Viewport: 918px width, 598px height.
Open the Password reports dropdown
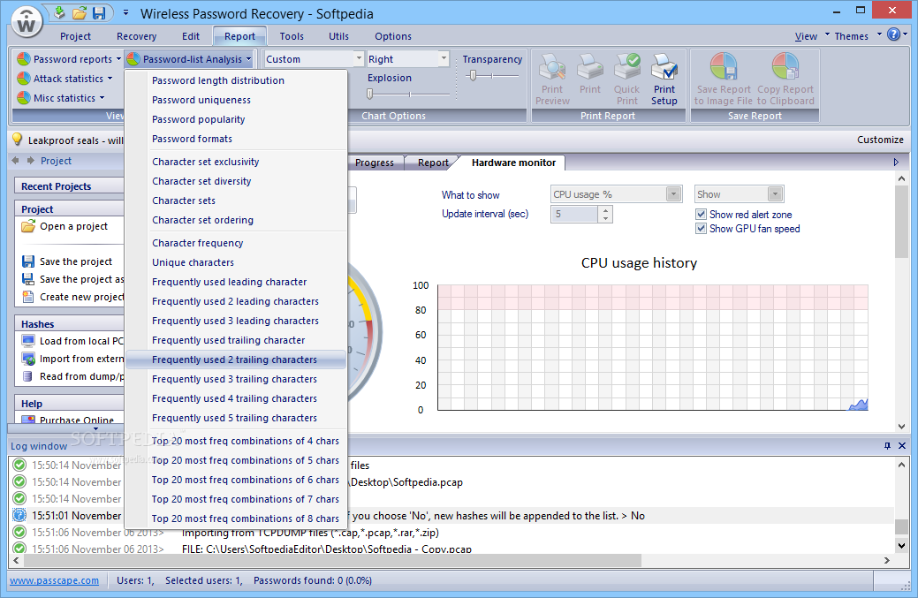[69, 59]
